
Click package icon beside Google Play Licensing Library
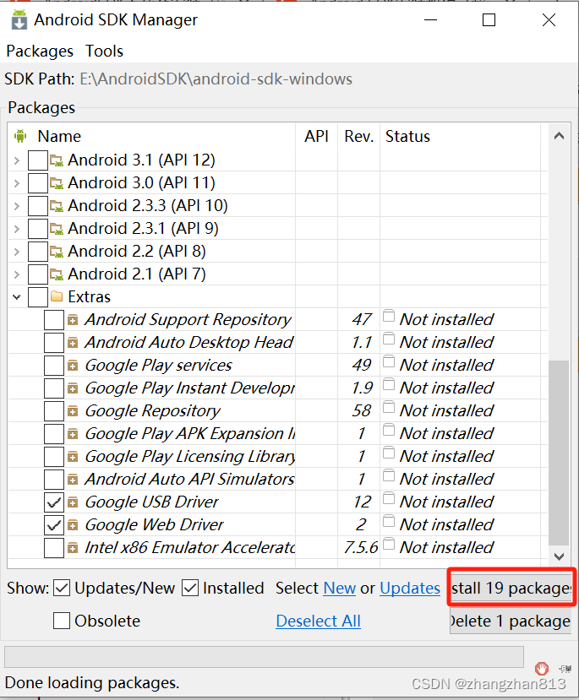[x=73, y=456]
